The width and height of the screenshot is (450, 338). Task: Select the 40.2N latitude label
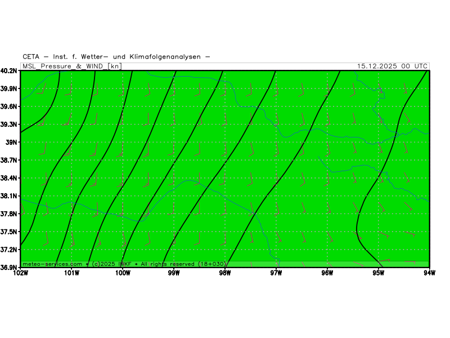9,71
